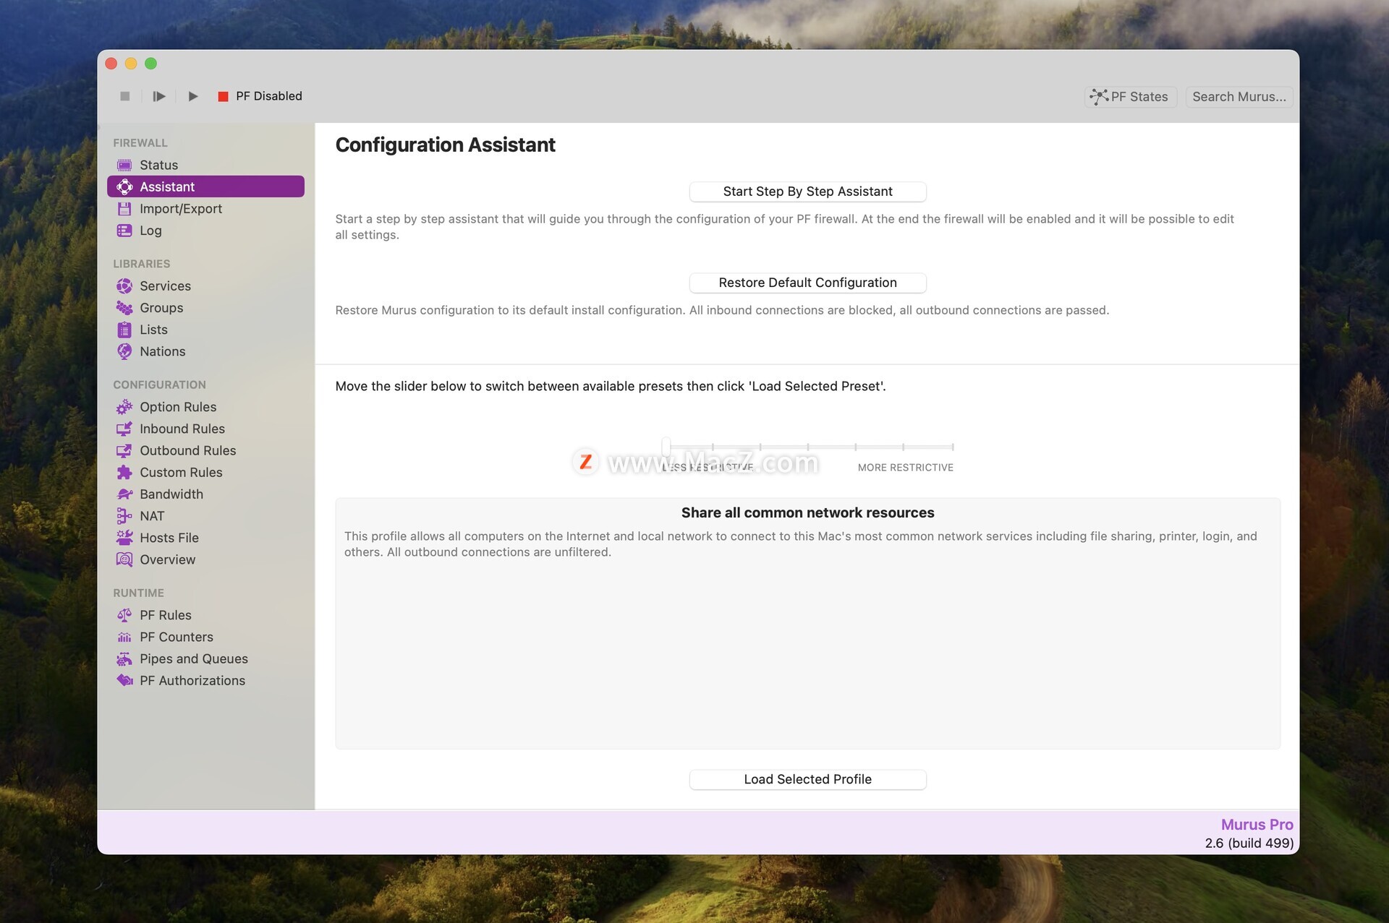
Task: Click the '2.6 (build 499)' version text
Action: [1249, 843]
